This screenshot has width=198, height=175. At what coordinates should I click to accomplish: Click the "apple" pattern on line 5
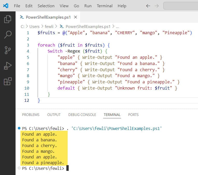tap(66, 57)
